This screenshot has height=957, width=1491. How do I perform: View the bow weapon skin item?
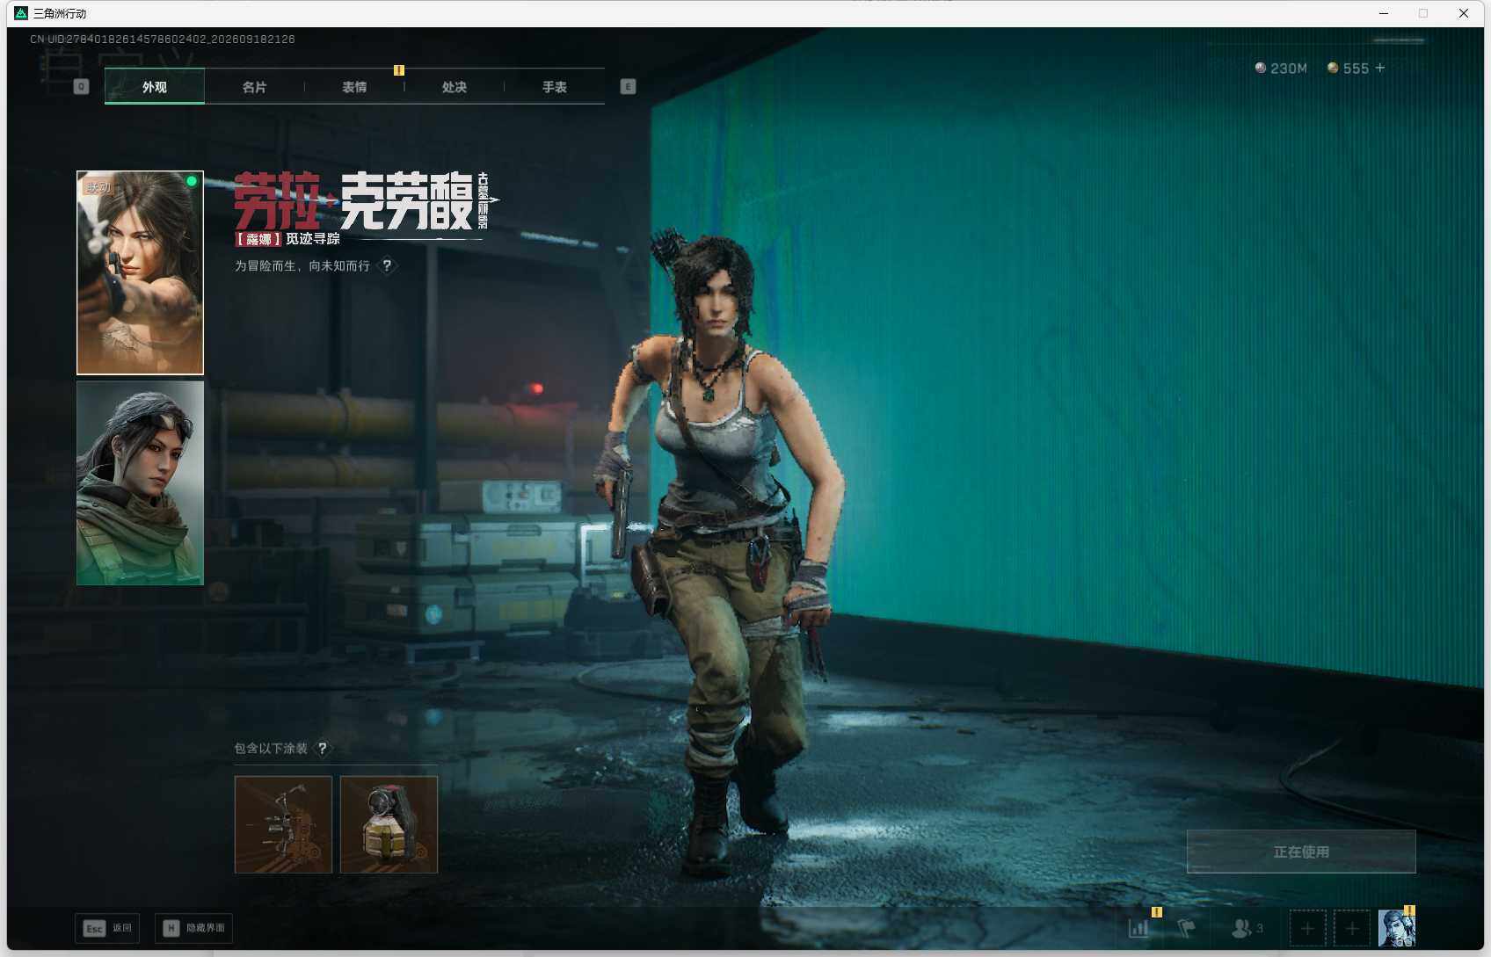pos(283,824)
